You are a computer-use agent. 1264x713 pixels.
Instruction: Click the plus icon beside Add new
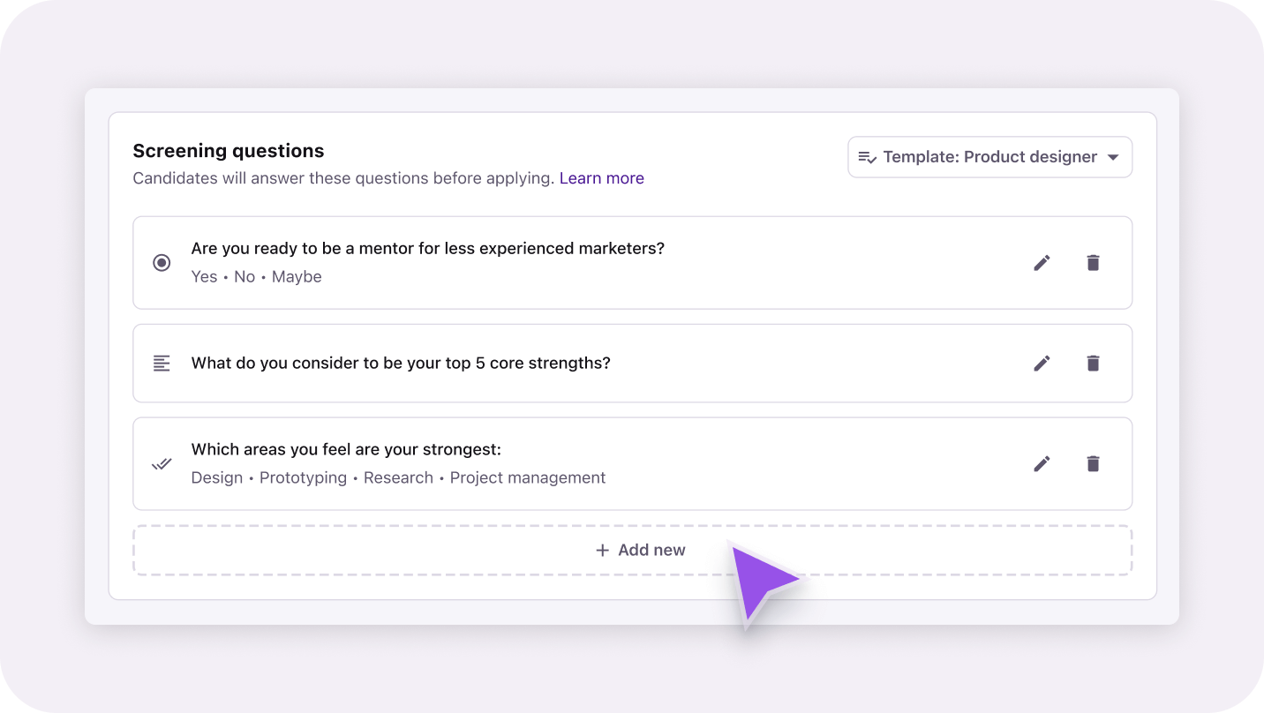tap(603, 551)
